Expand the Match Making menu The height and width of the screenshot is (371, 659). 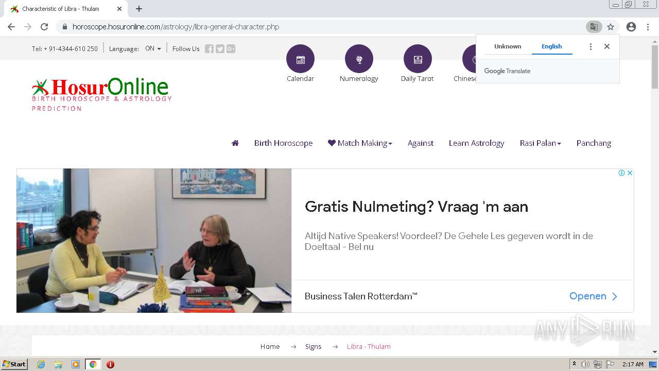(x=360, y=143)
